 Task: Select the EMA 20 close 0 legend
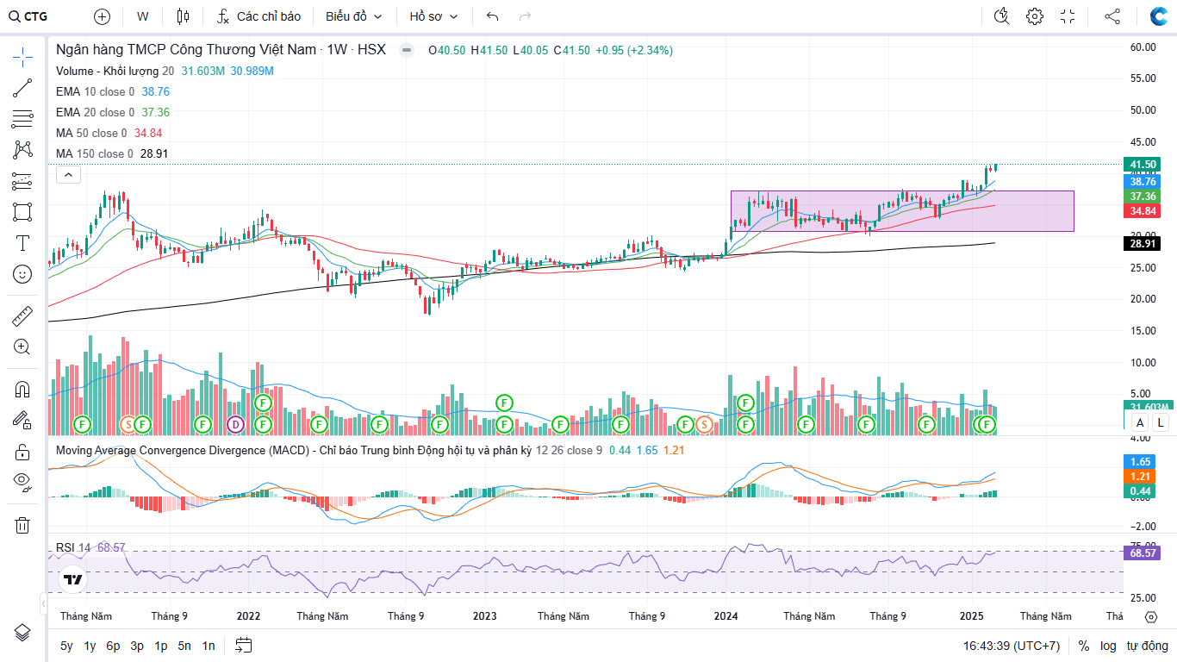(96, 112)
